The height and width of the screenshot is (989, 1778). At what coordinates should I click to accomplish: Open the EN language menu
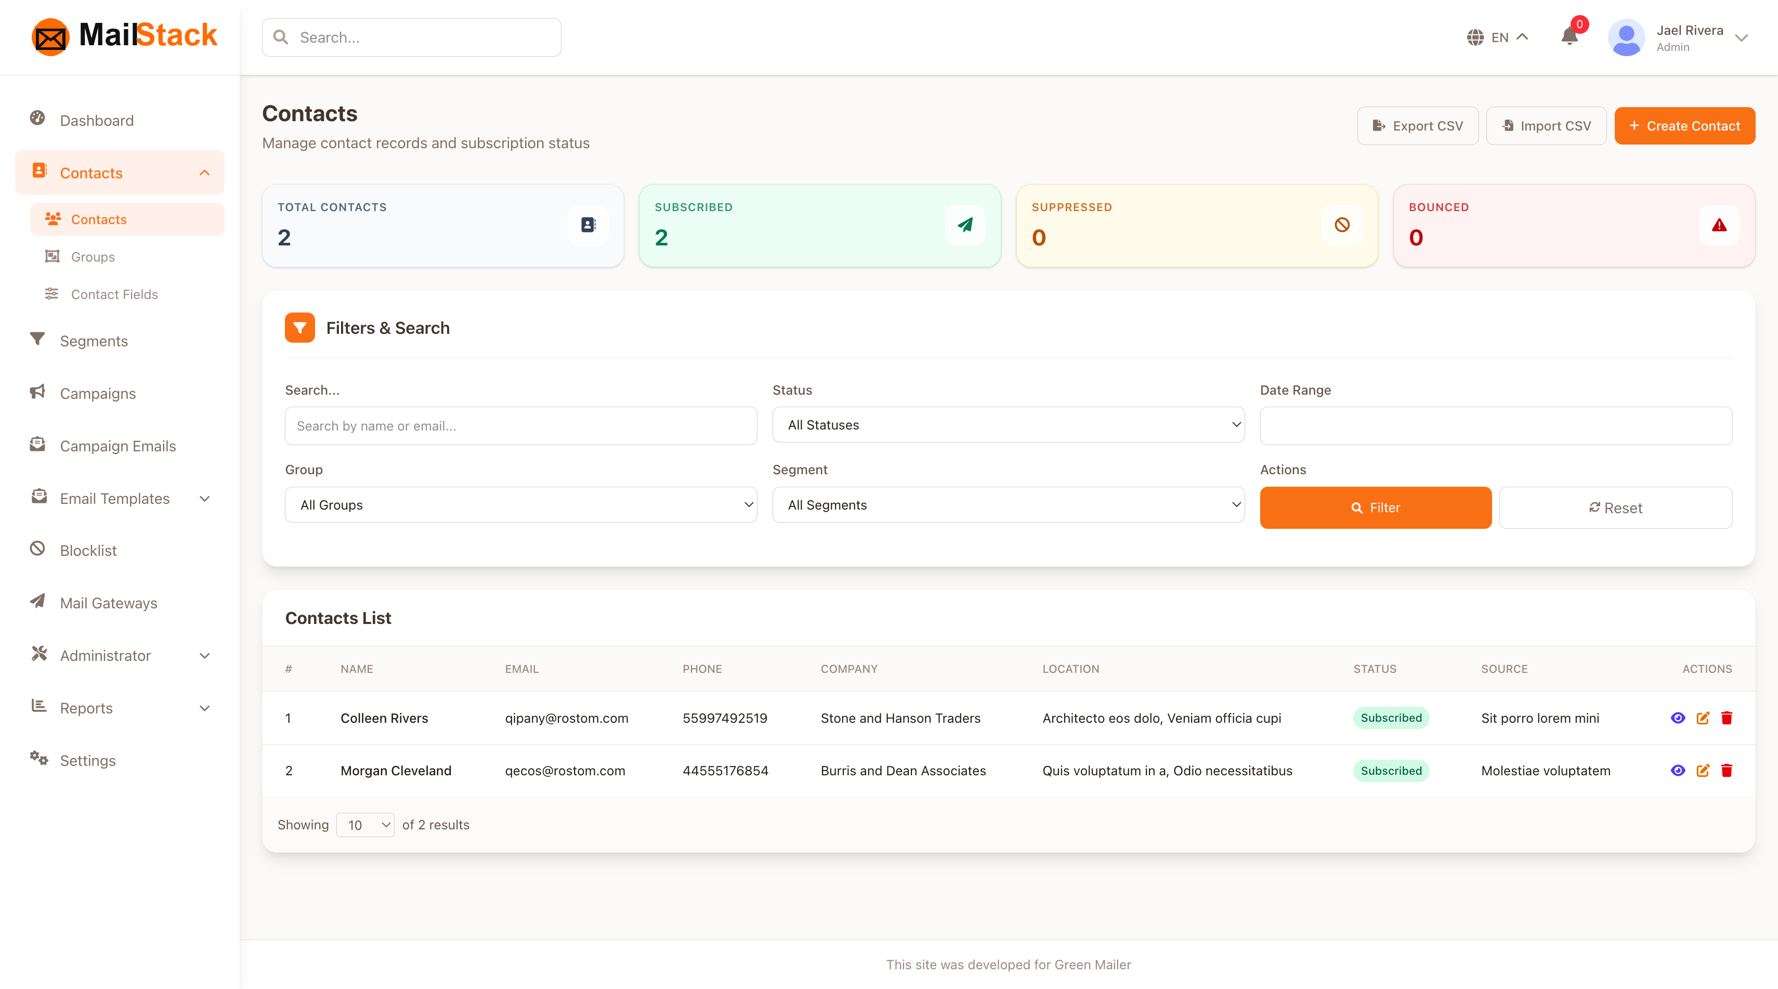1498,37
